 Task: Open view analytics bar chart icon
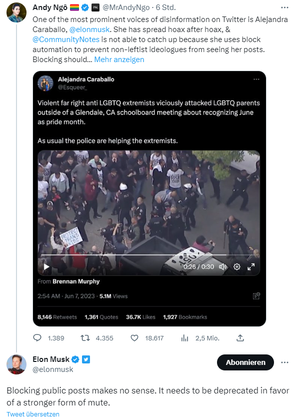184,338
